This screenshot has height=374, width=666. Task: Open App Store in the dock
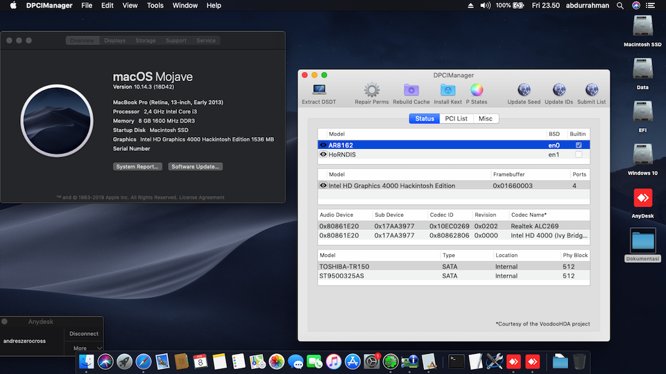pyautogui.click(x=352, y=362)
